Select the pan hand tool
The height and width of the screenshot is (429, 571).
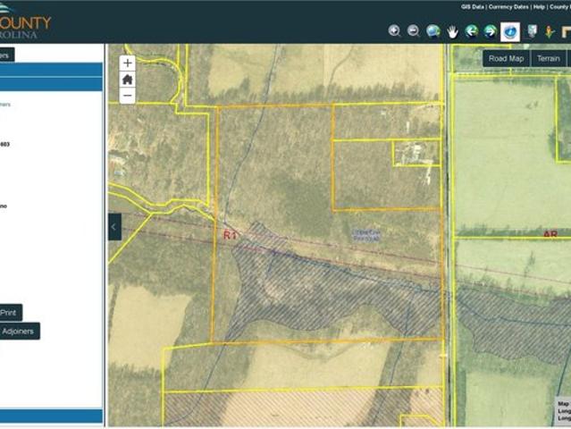coord(453,31)
